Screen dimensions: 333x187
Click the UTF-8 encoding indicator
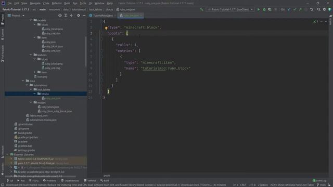click(x=252, y=185)
